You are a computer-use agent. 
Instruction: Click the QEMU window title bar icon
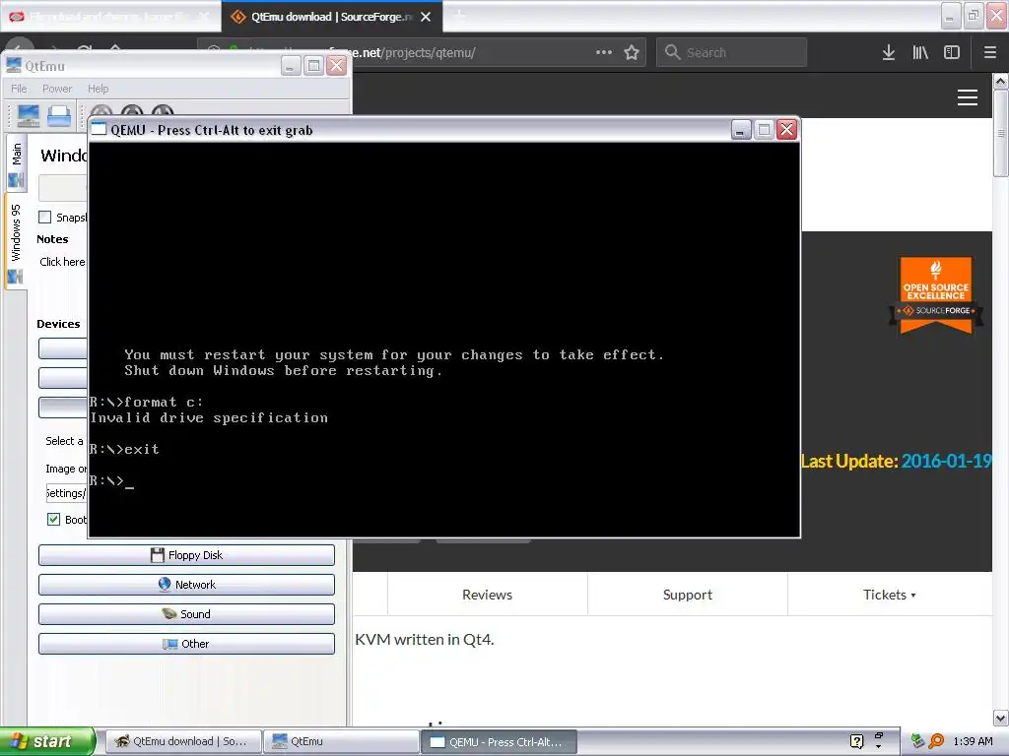99,129
